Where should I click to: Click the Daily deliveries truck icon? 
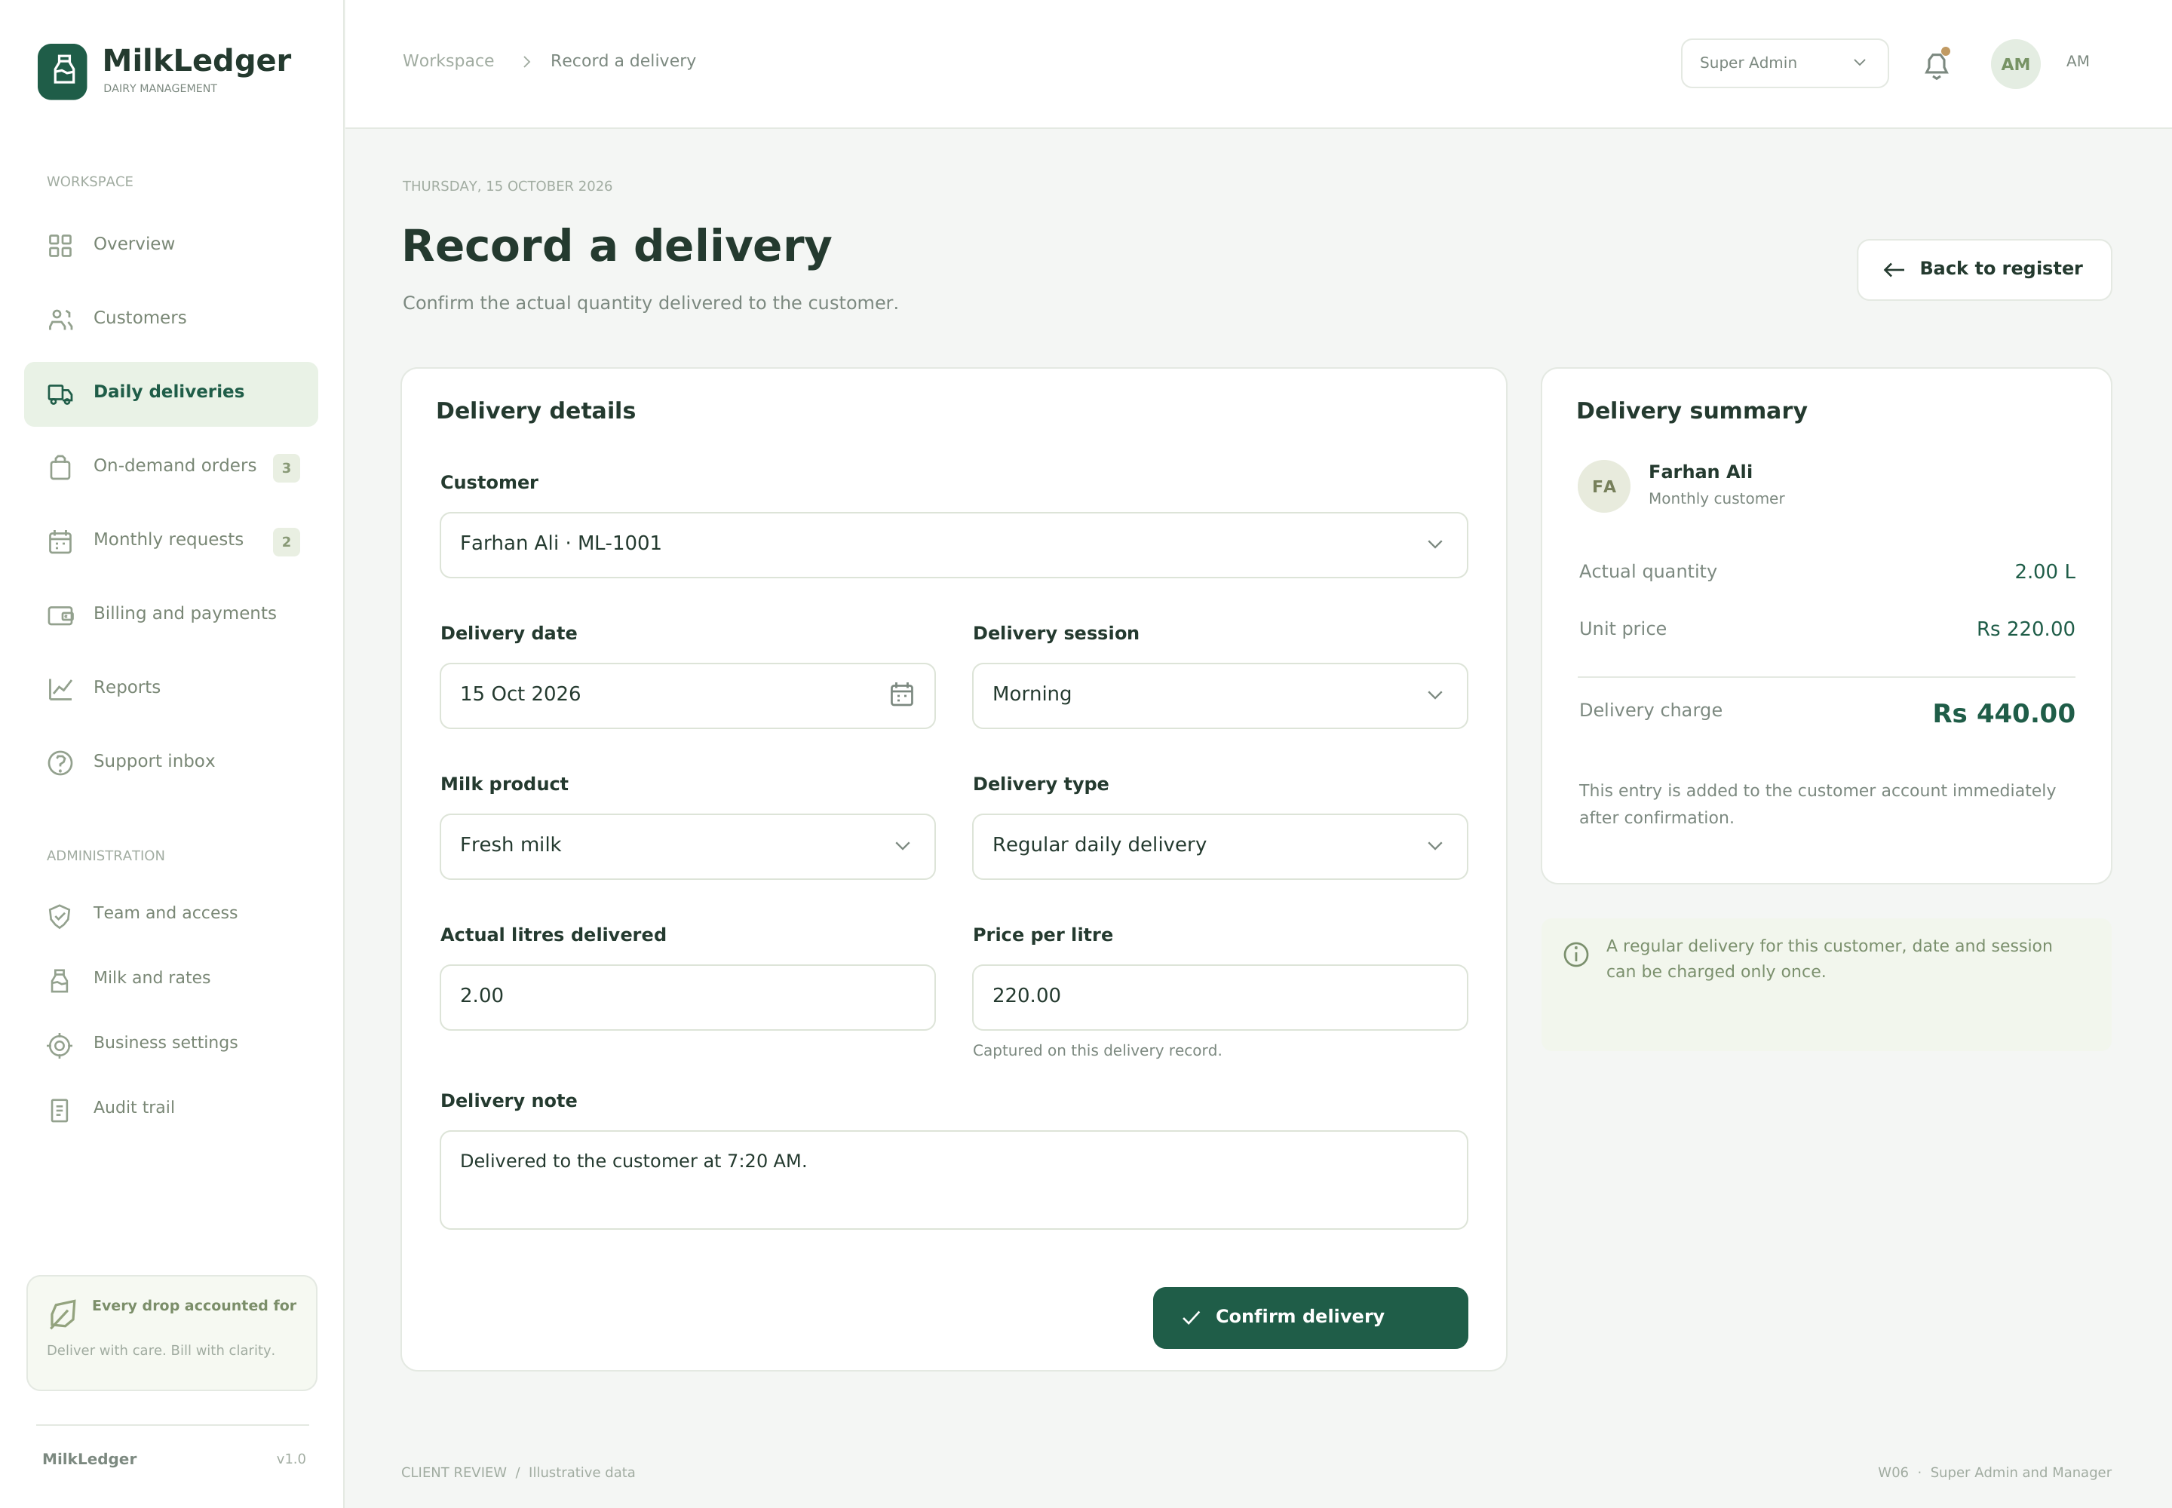[60, 394]
